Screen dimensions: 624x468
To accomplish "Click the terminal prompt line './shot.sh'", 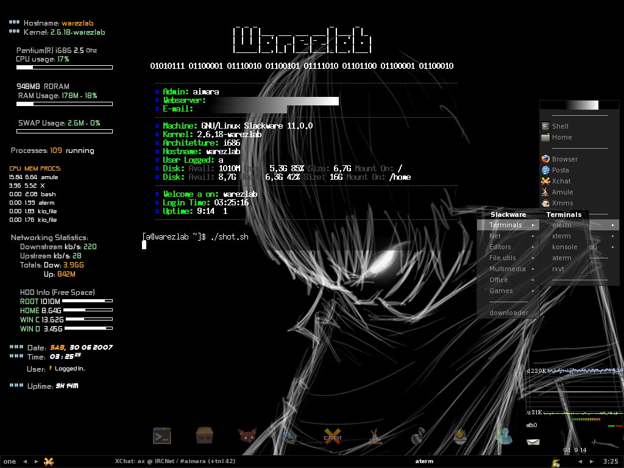I will [x=196, y=237].
